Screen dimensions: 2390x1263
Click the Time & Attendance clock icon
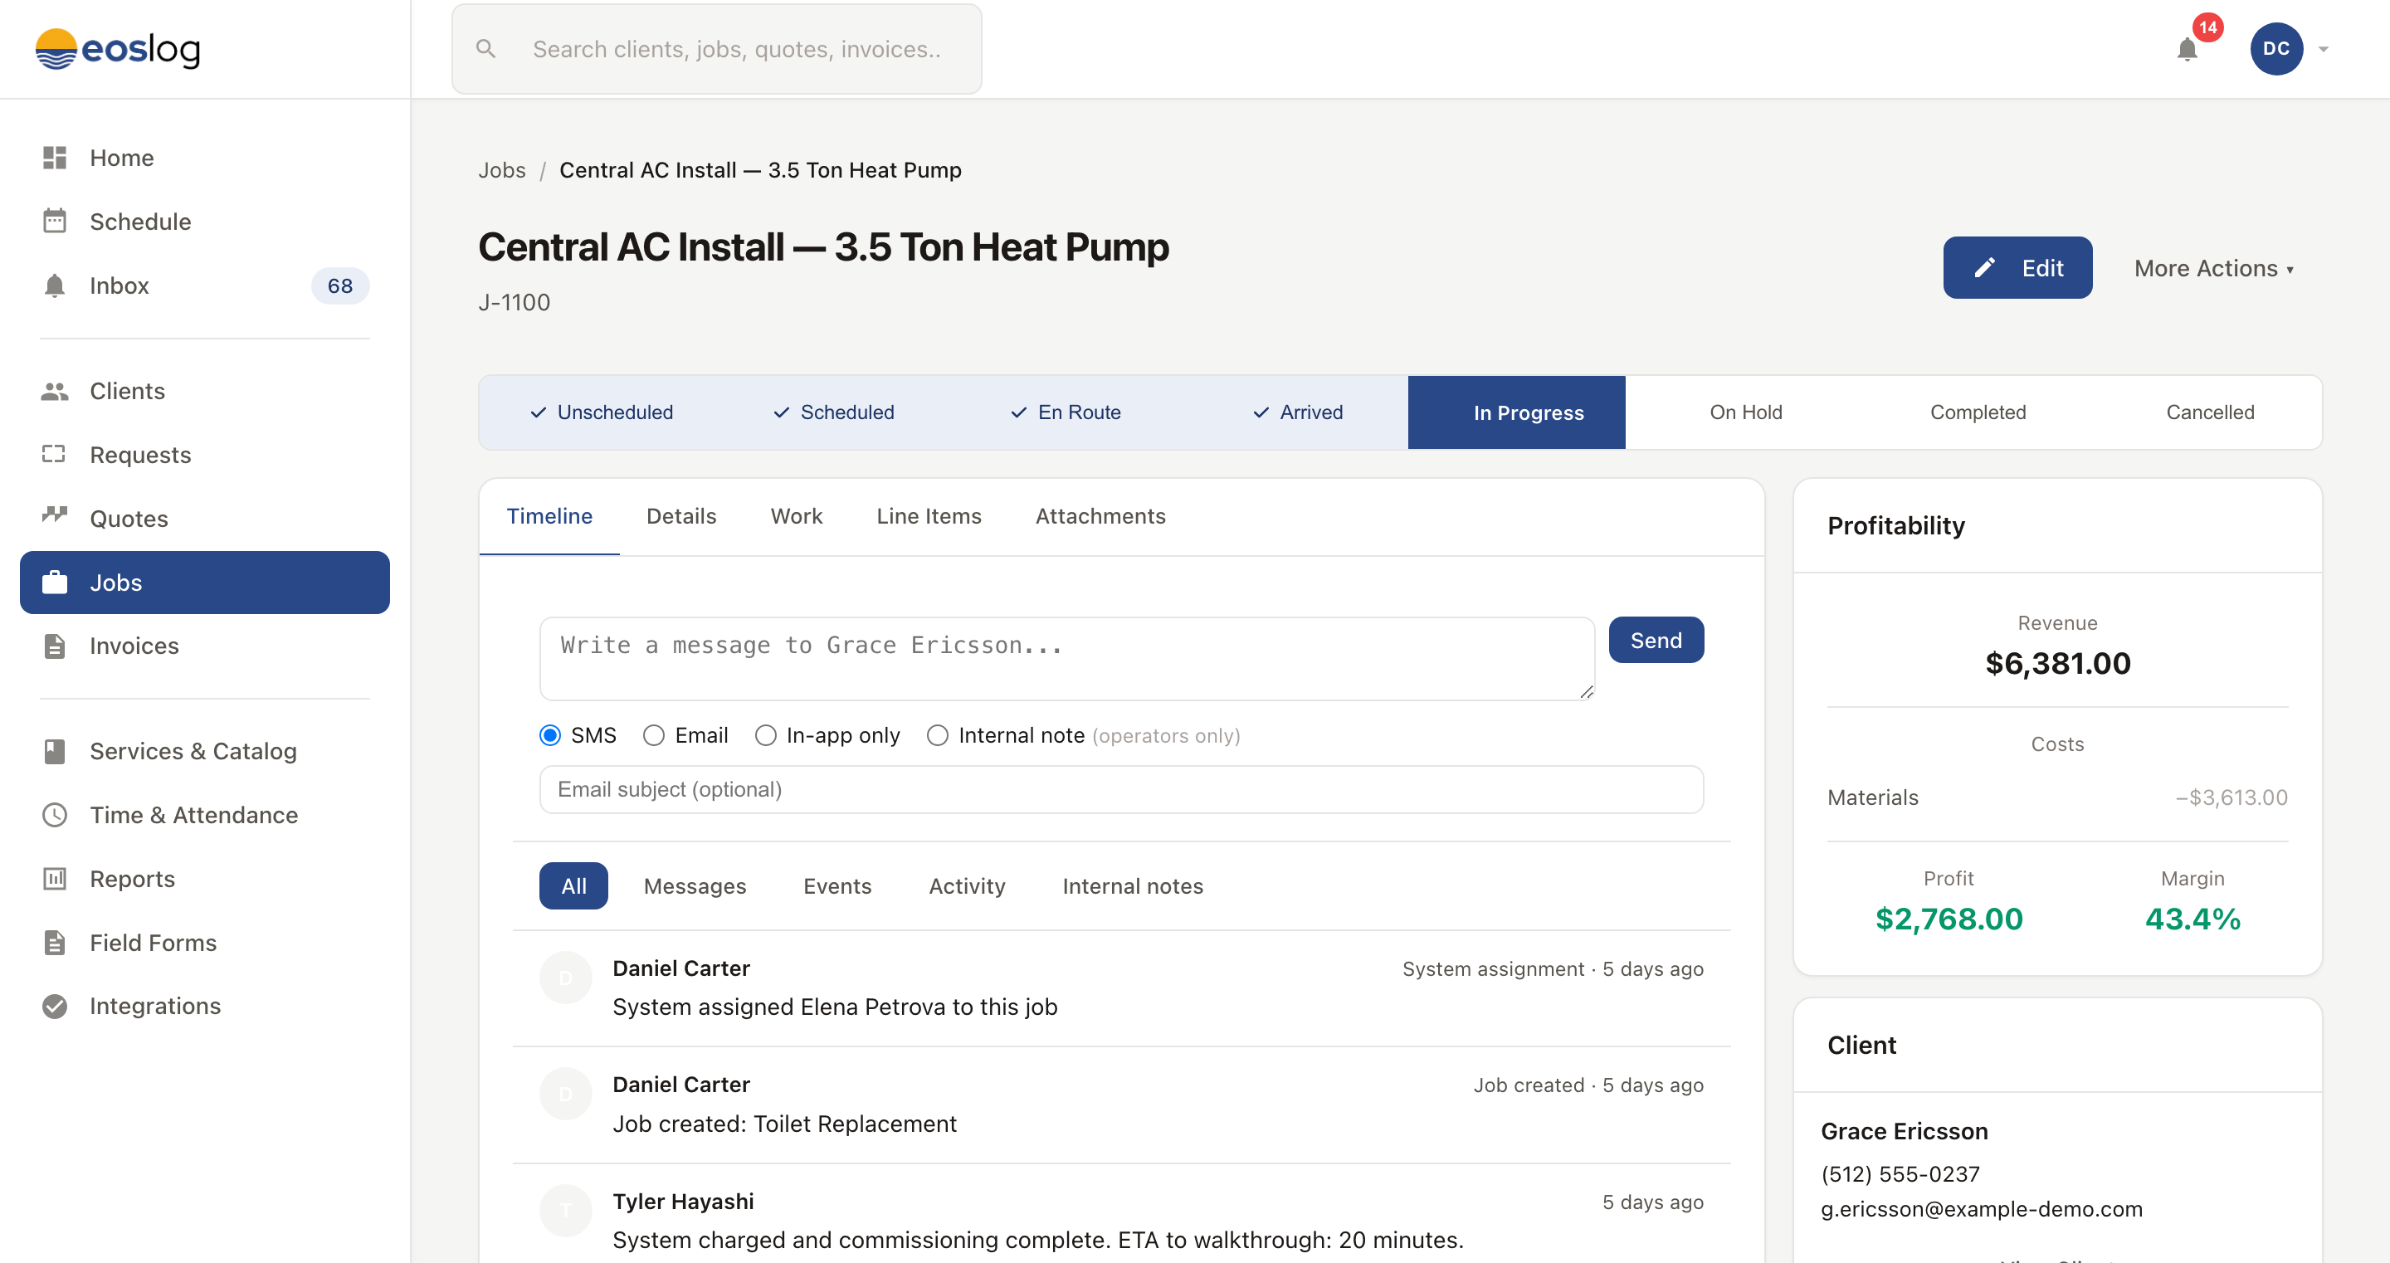pos(55,815)
